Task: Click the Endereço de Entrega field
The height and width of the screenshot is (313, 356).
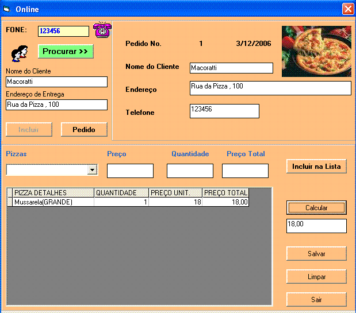Action: [56, 105]
